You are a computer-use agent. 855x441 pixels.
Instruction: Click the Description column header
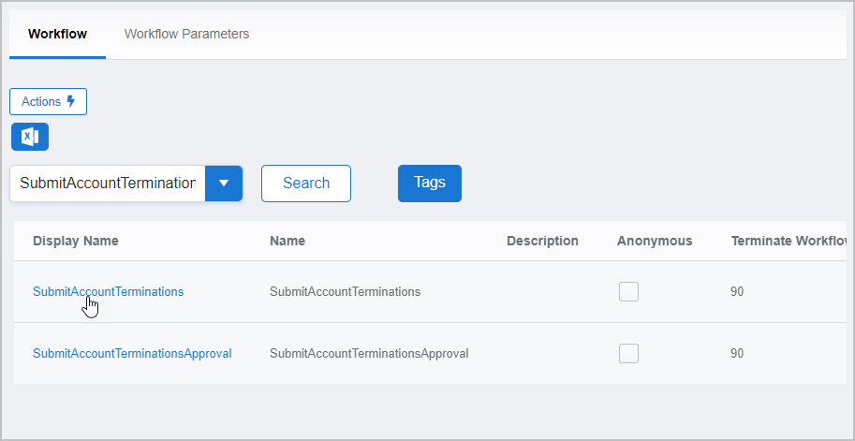(x=542, y=241)
